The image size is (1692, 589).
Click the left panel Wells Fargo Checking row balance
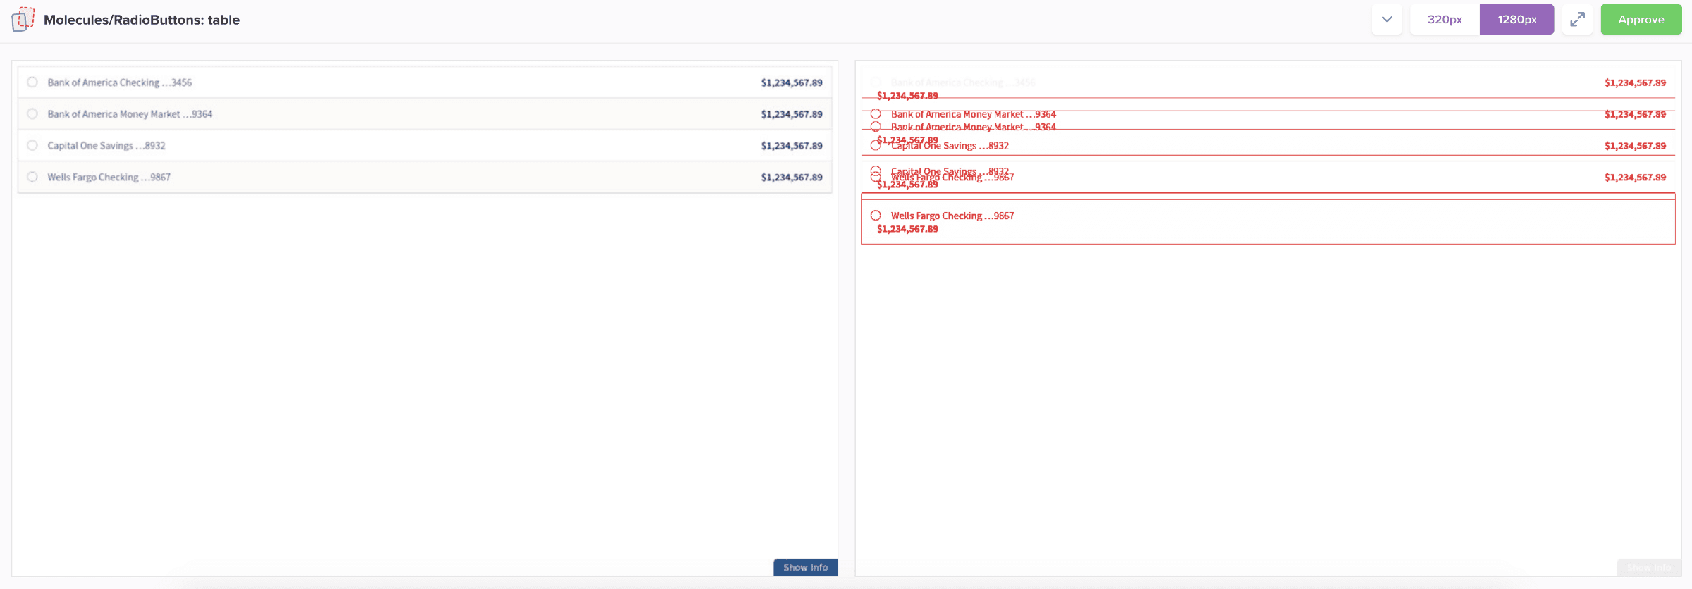pyautogui.click(x=792, y=178)
